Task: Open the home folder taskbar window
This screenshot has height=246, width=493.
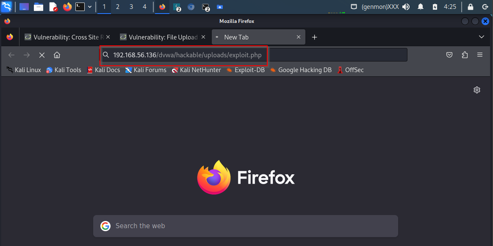Action: click(220, 7)
